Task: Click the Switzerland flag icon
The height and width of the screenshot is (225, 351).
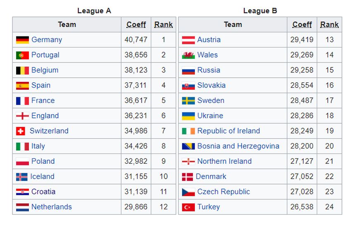Action: coord(21,132)
